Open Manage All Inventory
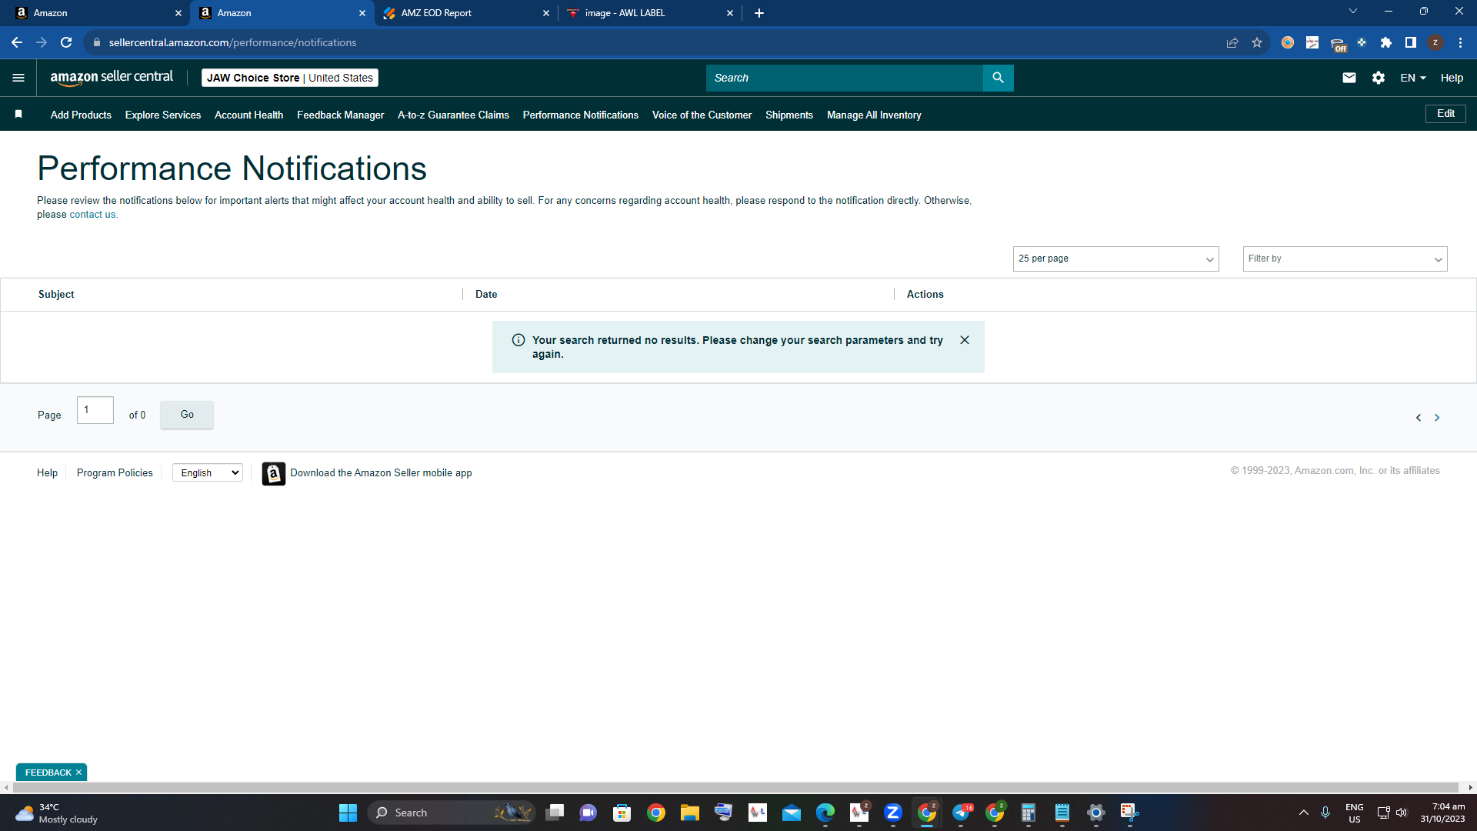Image resolution: width=1477 pixels, height=831 pixels. 874,115
